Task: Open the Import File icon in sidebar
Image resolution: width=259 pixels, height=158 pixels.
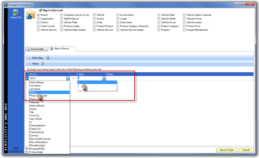Action: 15,12
